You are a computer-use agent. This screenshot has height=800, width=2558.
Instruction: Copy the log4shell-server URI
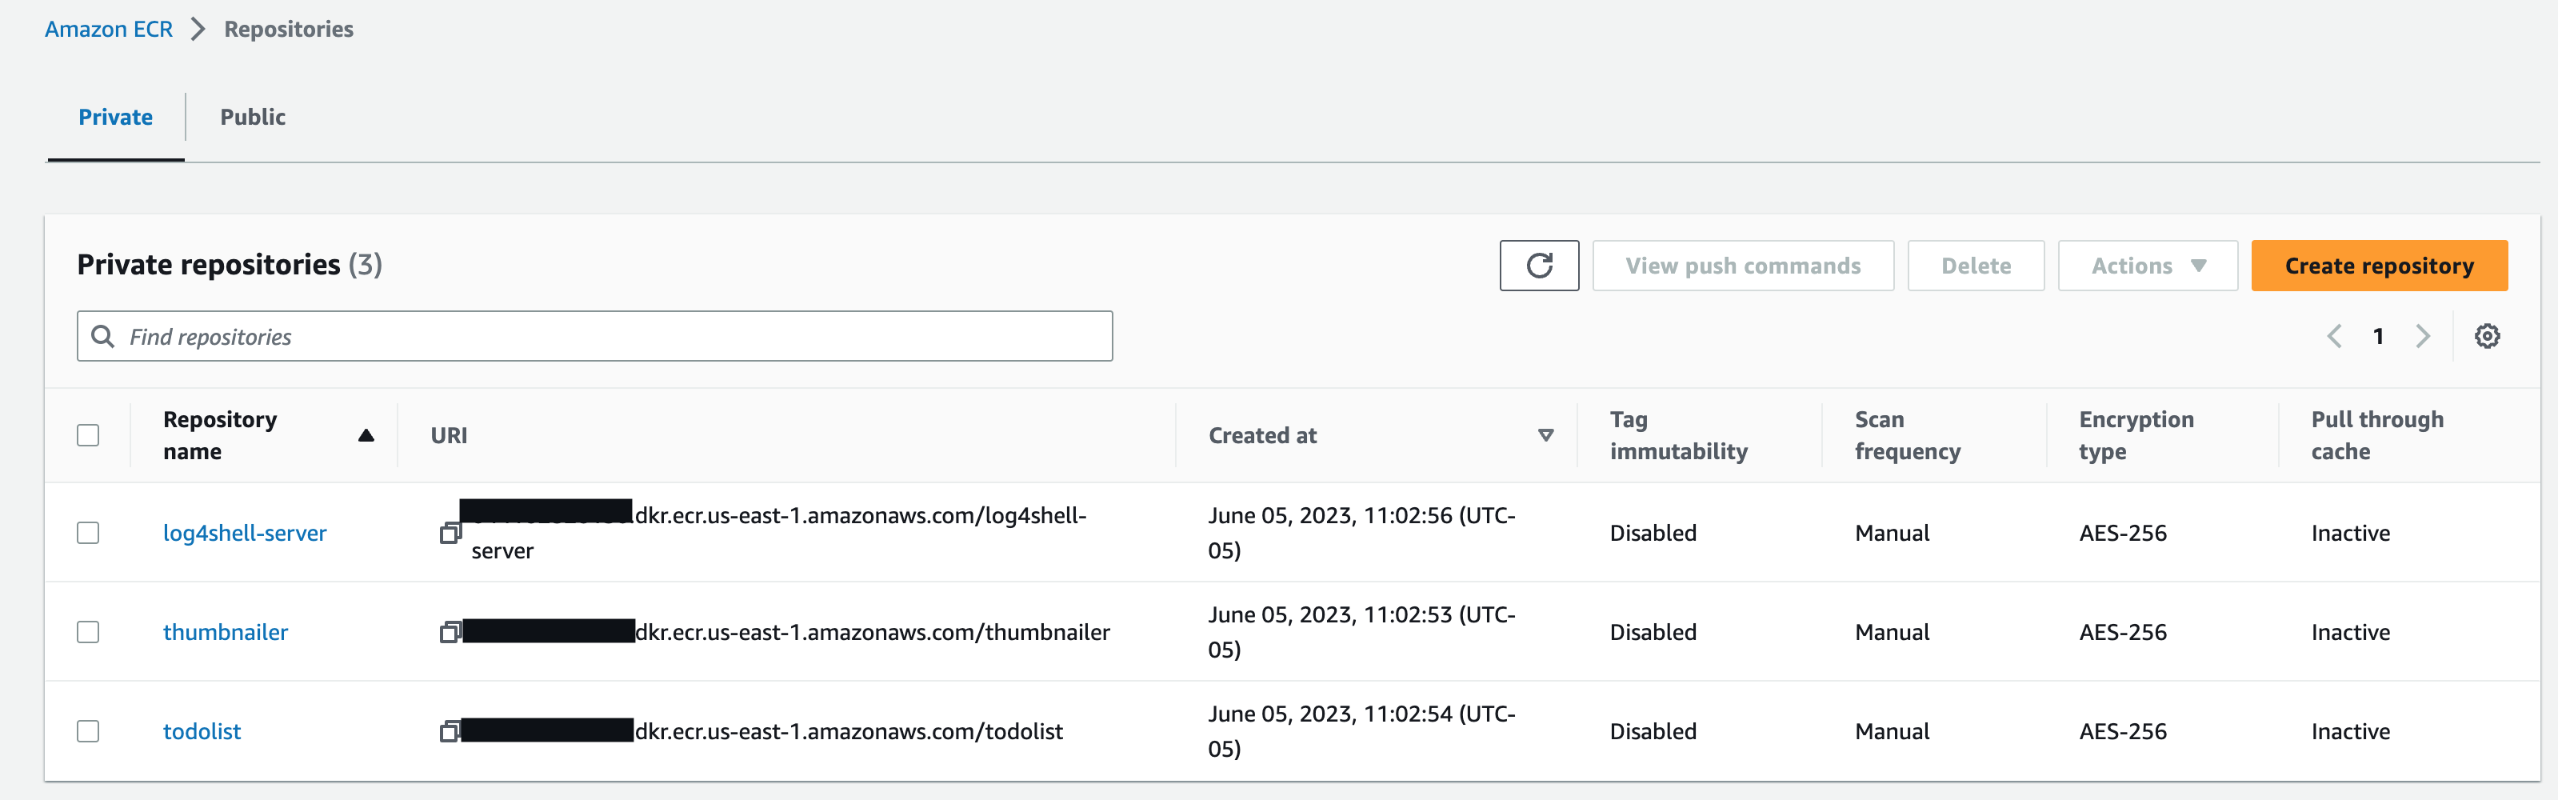(x=450, y=533)
